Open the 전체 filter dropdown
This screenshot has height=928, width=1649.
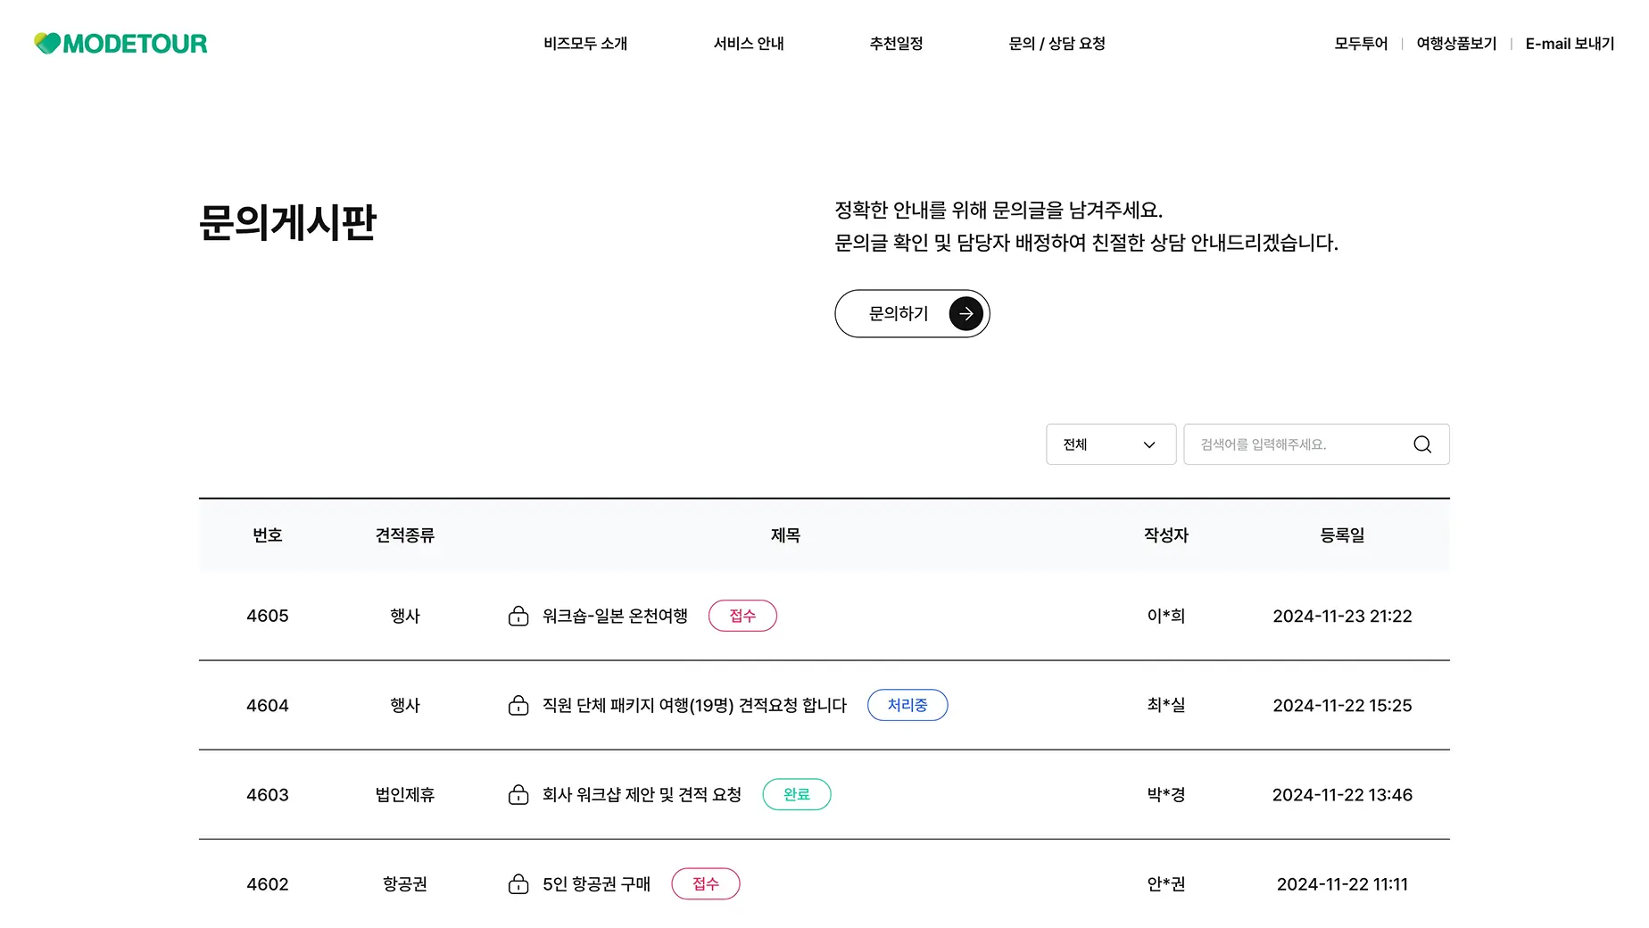pos(1110,444)
